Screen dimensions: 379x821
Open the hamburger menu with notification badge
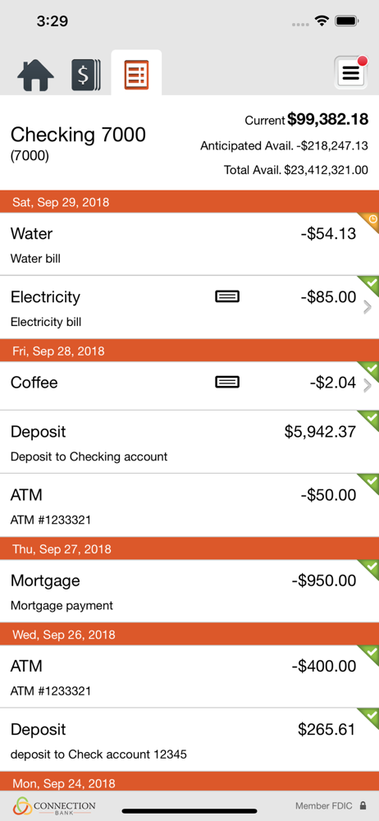[x=351, y=72]
